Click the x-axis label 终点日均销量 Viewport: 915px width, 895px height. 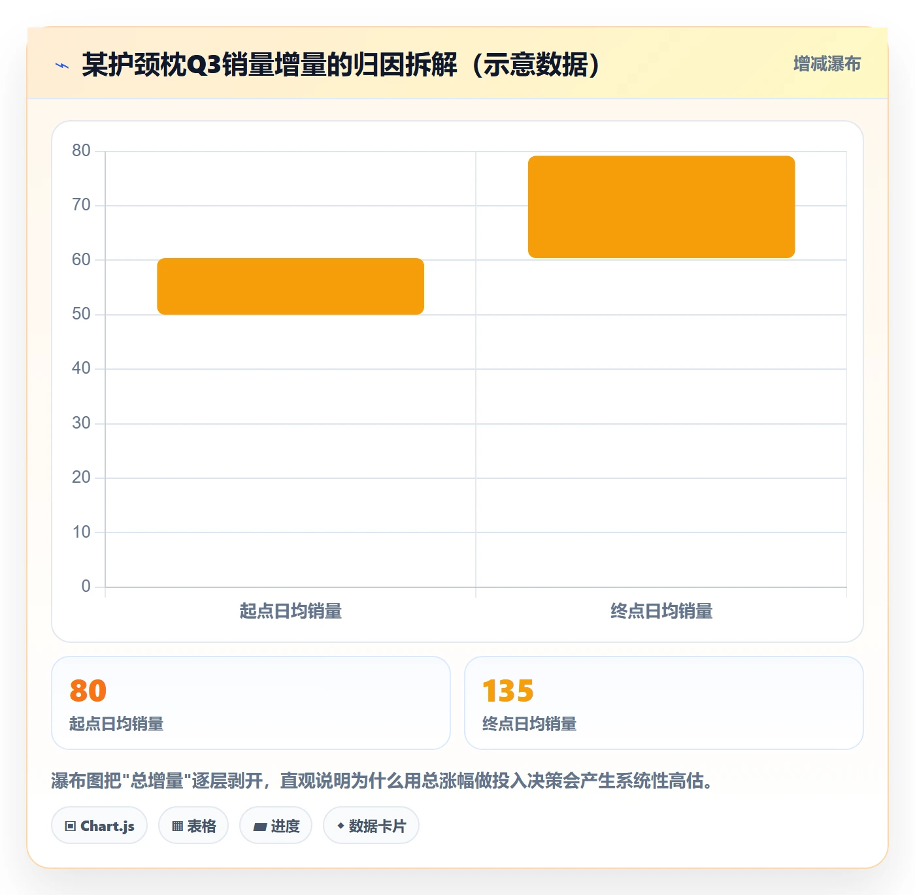coord(661,611)
